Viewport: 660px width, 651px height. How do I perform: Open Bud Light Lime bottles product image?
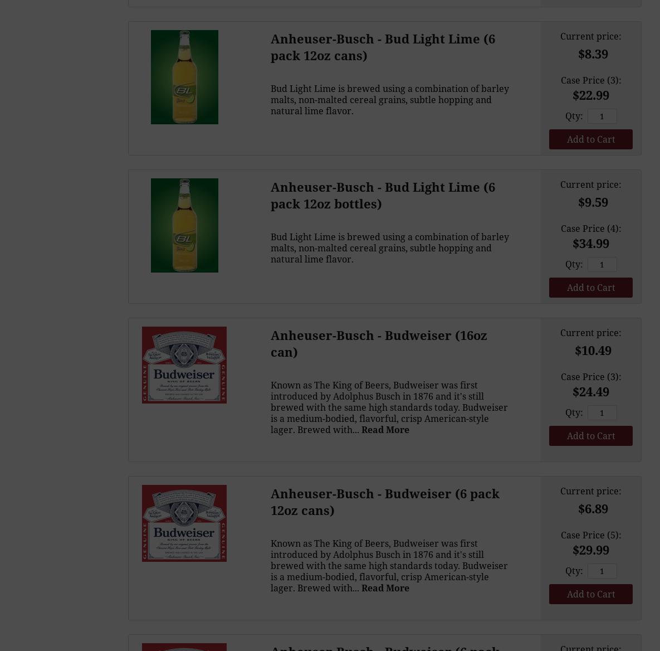(184, 225)
